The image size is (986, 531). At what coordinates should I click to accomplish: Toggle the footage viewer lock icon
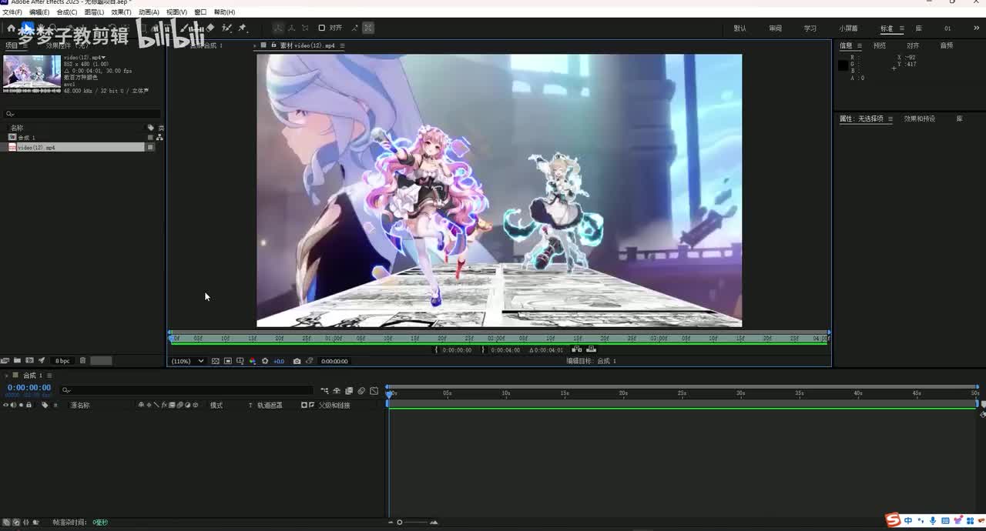point(273,45)
